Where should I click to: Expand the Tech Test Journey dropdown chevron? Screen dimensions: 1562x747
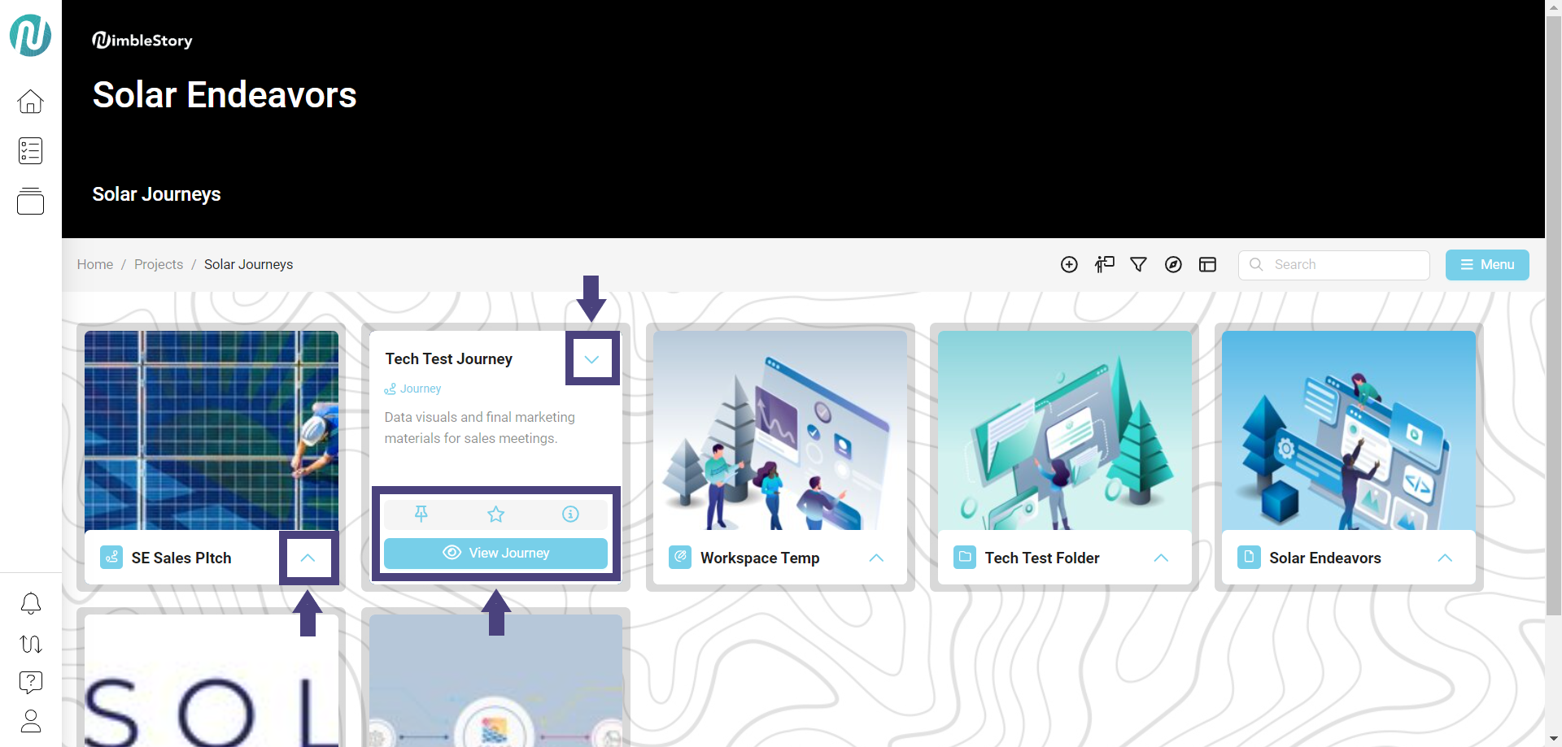591,358
